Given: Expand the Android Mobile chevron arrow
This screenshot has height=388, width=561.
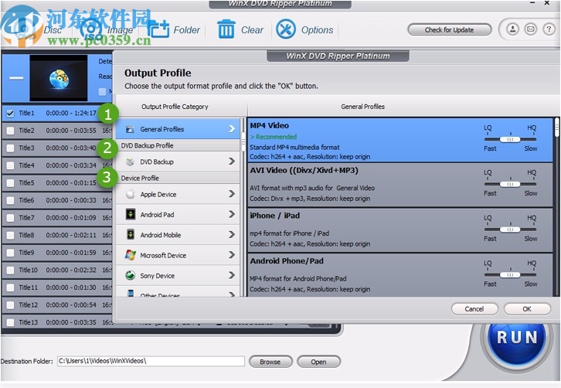Looking at the screenshot, I should point(232,234).
